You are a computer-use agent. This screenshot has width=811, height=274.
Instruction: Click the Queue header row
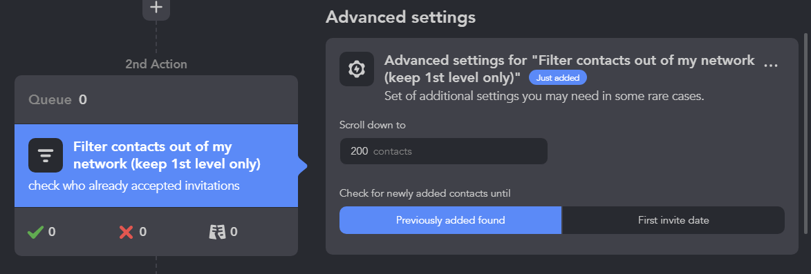156,100
